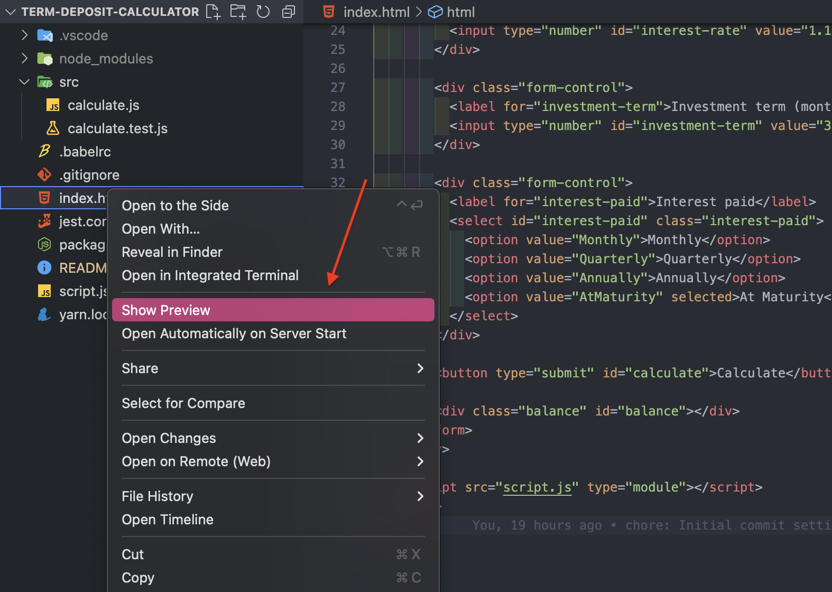This screenshot has width=832, height=592.
Task: Click the HTML5 icon of index.html in tree
Action: tap(44, 198)
